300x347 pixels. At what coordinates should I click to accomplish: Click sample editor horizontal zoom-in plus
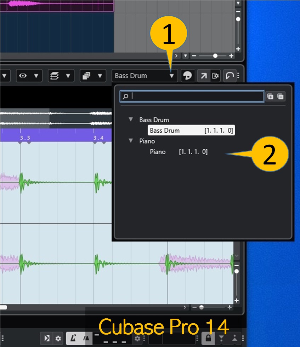click(x=230, y=307)
